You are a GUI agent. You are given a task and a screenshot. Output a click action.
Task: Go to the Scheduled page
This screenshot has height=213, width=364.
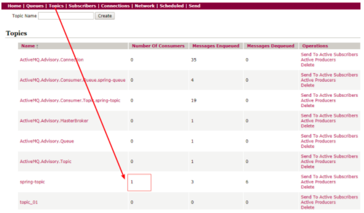click(x=172, y=6)
